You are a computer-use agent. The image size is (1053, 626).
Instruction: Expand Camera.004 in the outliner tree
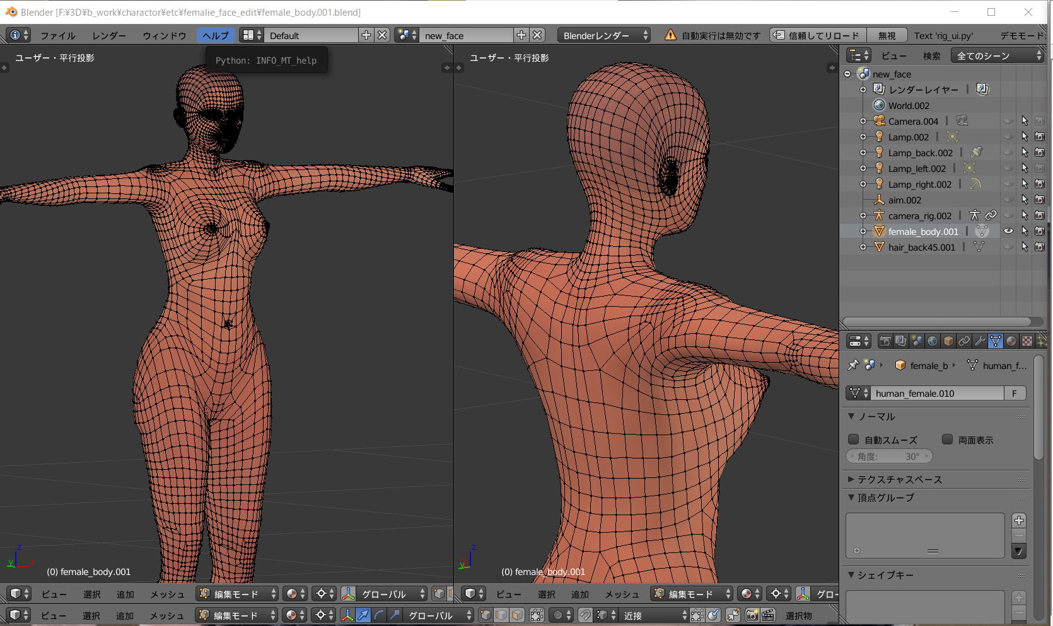tap(863, 121)
